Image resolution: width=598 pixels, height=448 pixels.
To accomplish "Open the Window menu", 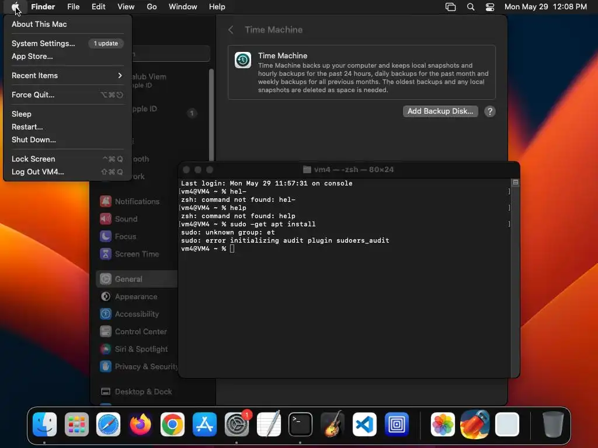I will coord(183,7).
